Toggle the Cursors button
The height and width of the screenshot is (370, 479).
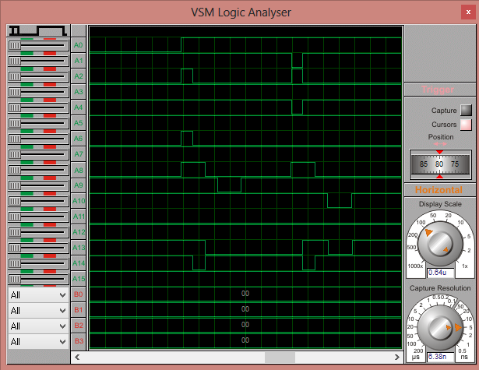[x=466, y=125]
